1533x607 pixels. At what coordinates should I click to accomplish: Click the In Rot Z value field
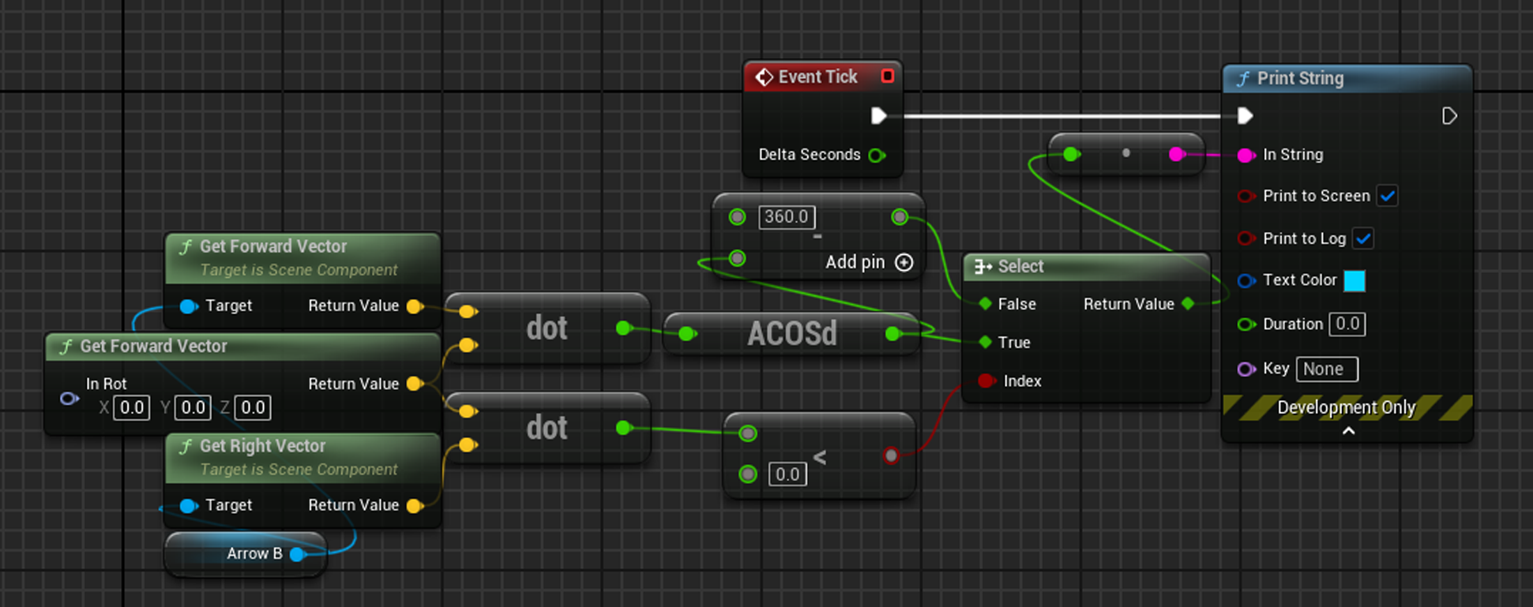(x=253, y=407)
